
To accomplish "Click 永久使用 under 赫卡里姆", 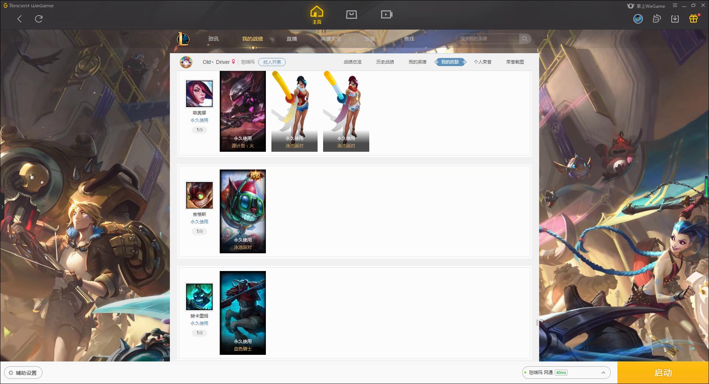I will 199,323.
